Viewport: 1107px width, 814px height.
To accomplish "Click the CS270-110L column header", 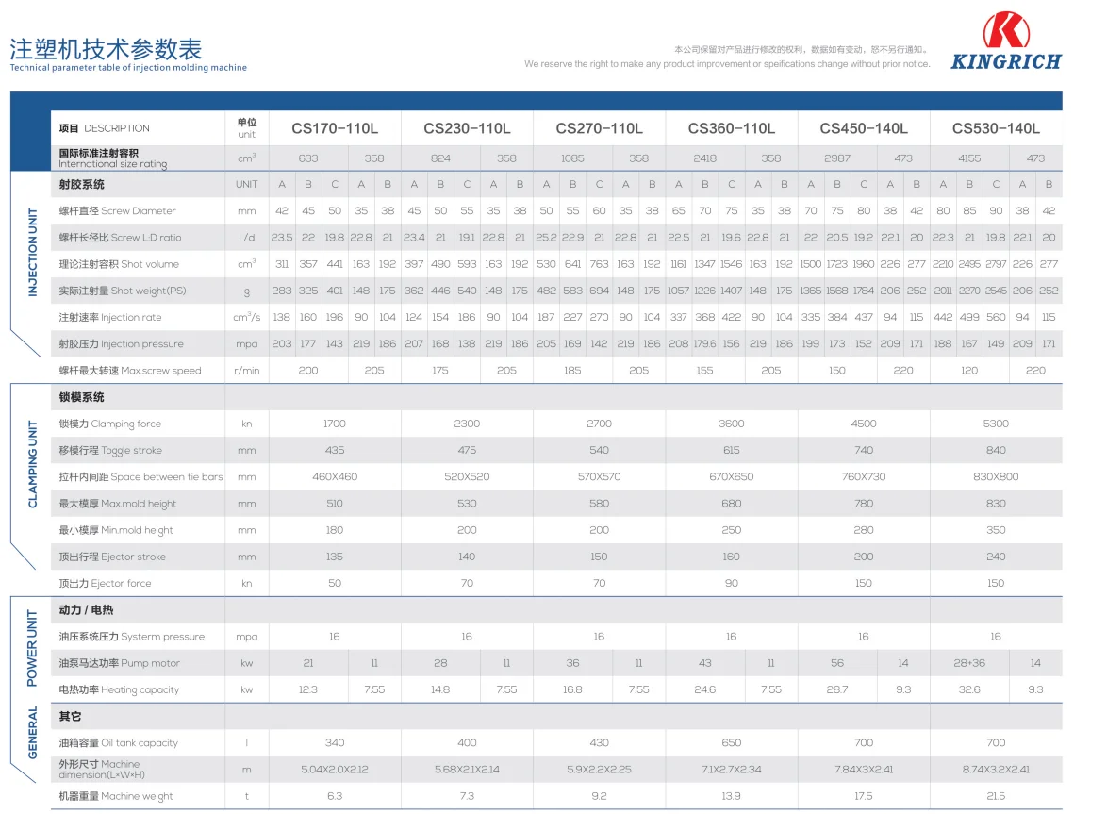I will (599, 128).
